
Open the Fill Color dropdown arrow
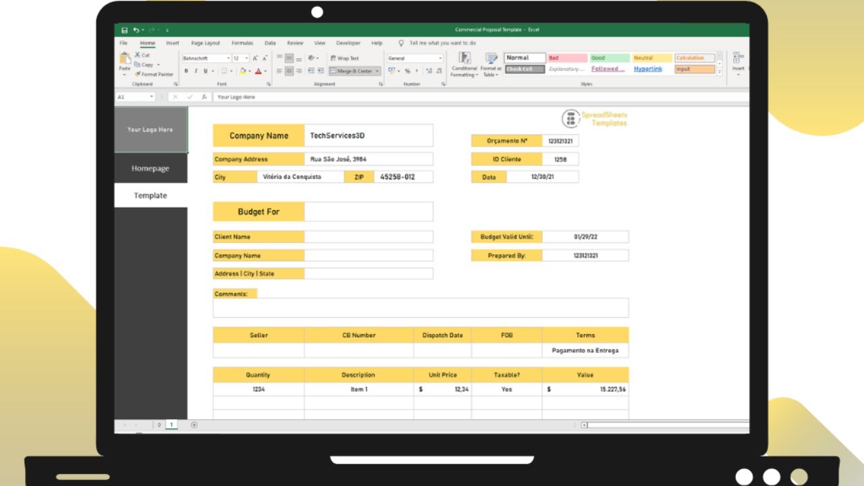250,71
